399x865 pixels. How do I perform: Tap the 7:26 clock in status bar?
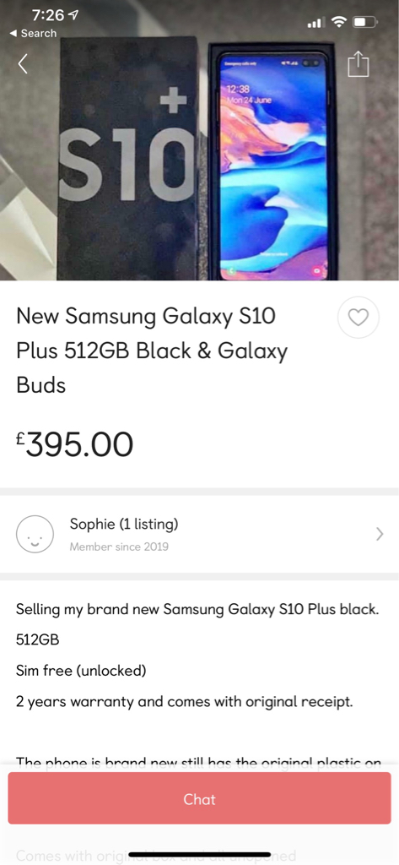pos(47,15)
